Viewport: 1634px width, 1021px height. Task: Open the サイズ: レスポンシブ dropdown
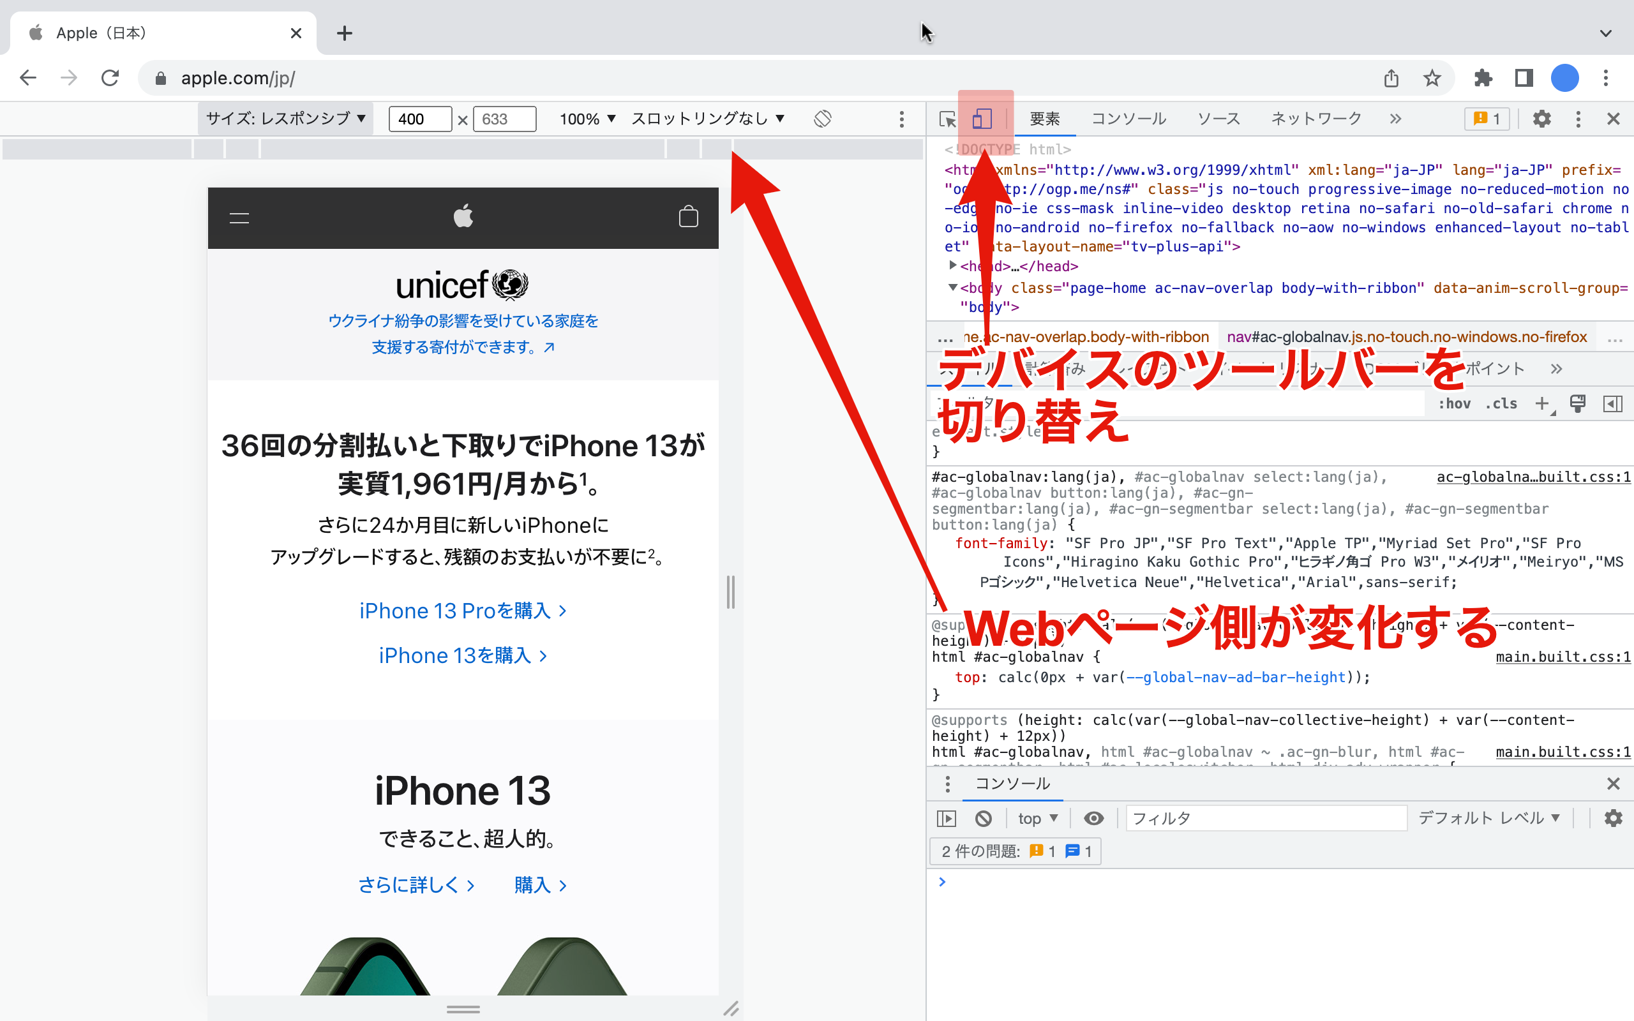pos(285,119)
